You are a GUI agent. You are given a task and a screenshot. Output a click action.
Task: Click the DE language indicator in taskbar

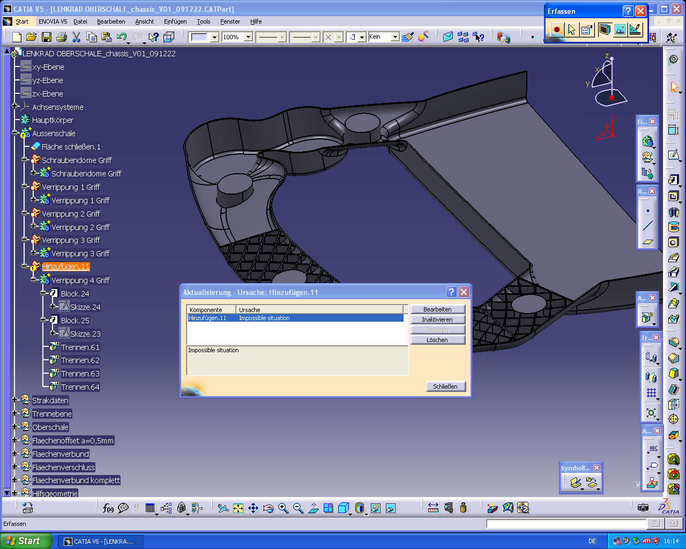click(592, 541)
